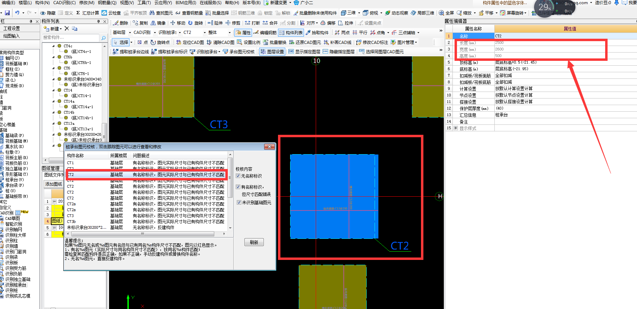
Task: Click 定位CAD图 tool
Action: (190, 42)
